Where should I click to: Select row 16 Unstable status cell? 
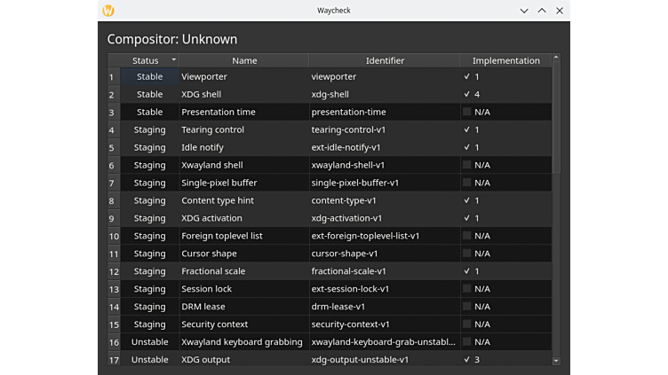(x=149, y=342)
